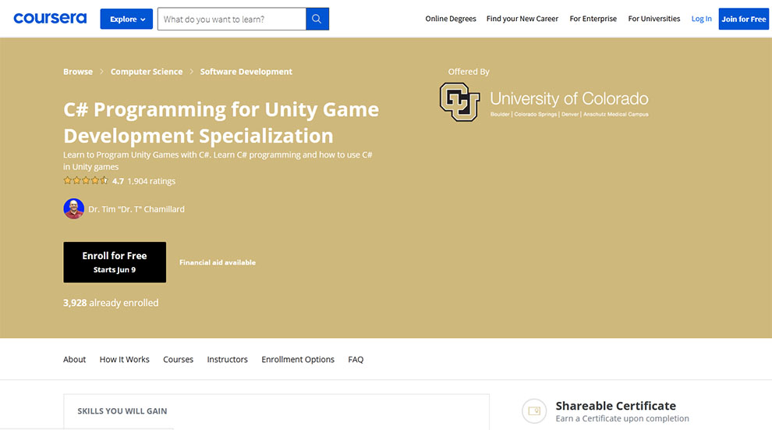Click the Shareable Certificate icon

pos(534,410)
